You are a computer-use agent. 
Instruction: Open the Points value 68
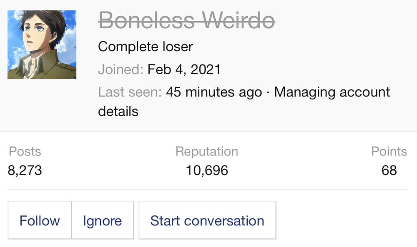pyautogui.click(x=389, y=170)
